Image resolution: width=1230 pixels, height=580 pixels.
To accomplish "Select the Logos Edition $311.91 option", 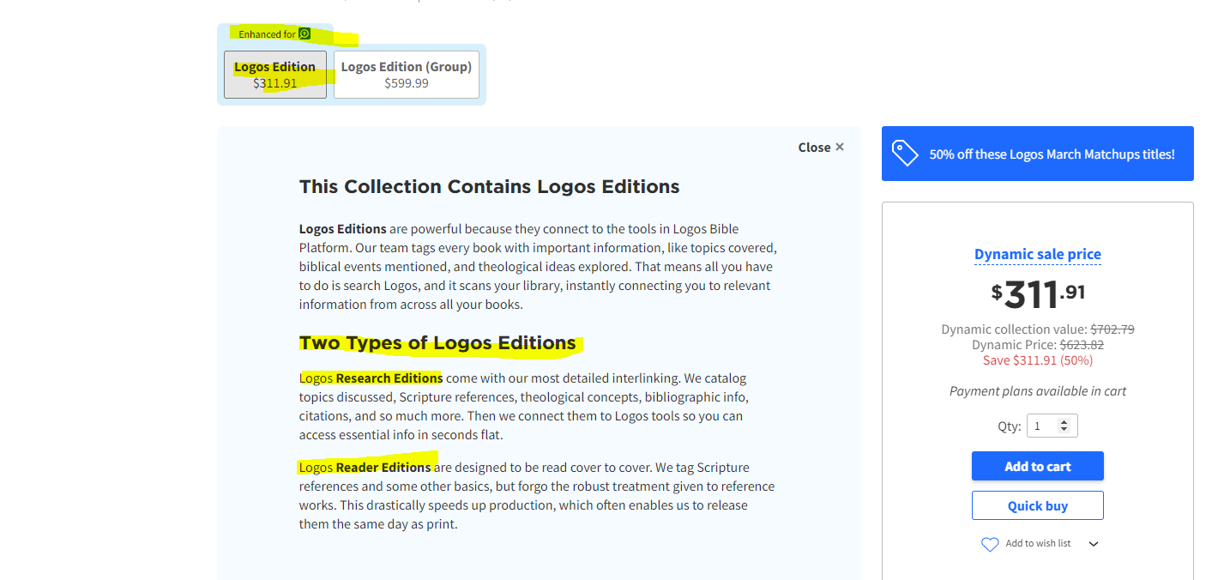I will [275, 75].
